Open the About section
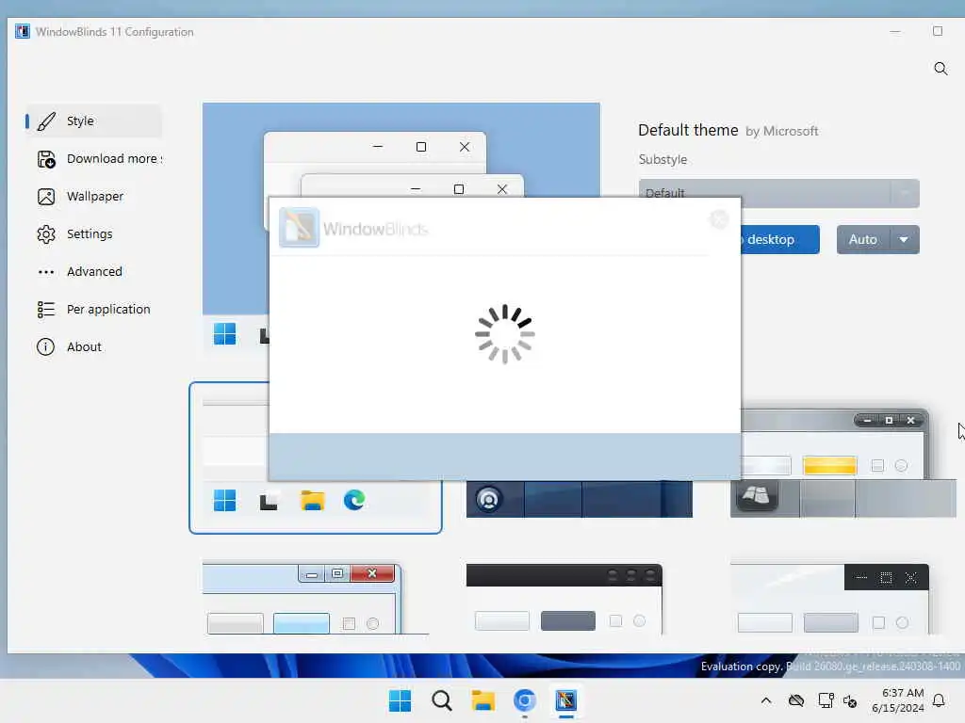The image size is (965, 723). (x=93, y=346)
